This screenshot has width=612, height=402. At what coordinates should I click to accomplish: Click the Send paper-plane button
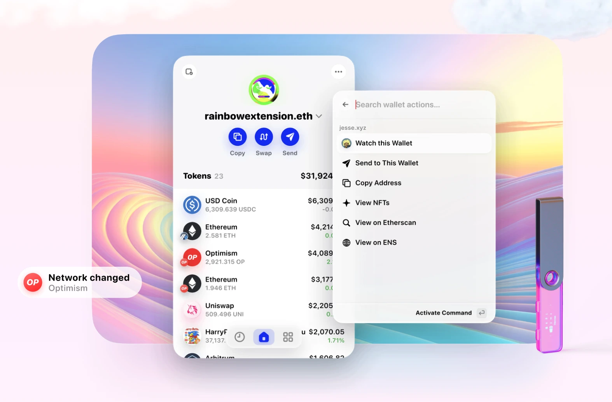[290, 137]
